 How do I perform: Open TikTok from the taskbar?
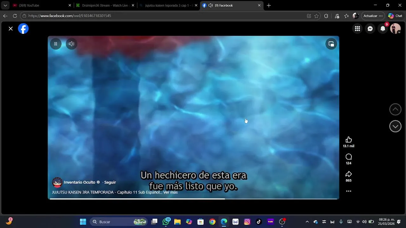point(259,222)
